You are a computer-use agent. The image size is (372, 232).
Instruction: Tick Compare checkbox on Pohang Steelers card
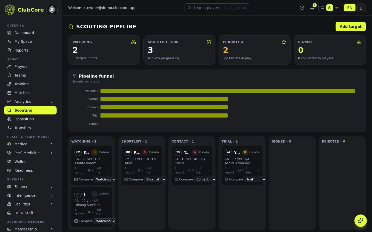[x=76, y=221]
